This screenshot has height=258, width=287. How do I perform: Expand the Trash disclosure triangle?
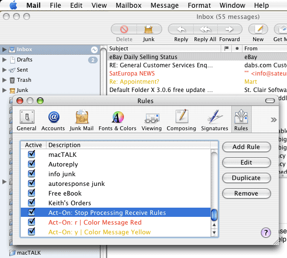4,80
